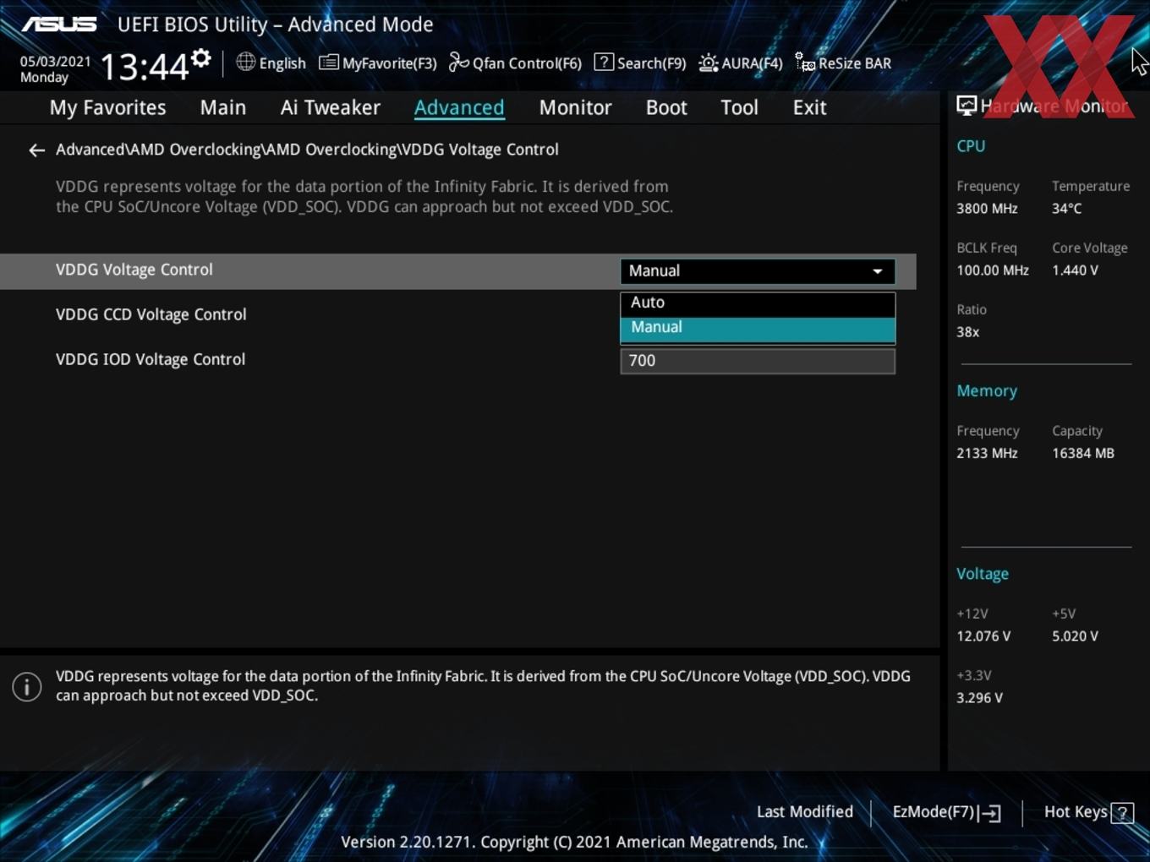The height and width of the screenshot is (862, 1150).
Task: Click the Ratio value 38x
Action: [x=967, y=332]
